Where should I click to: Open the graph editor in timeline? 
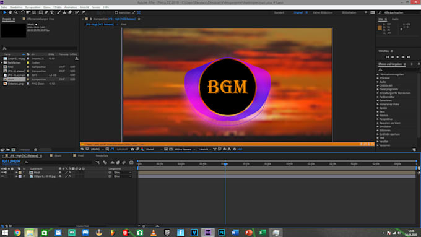pyautogui.click(x=131, y=162)
